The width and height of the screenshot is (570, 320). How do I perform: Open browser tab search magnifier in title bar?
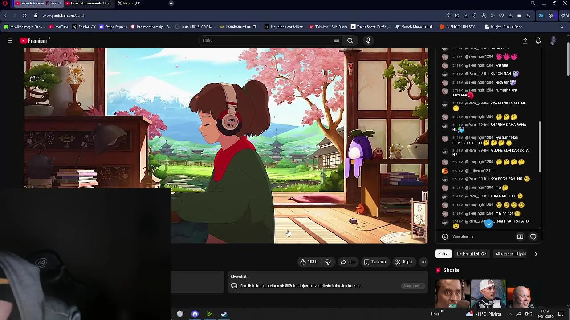533,4
